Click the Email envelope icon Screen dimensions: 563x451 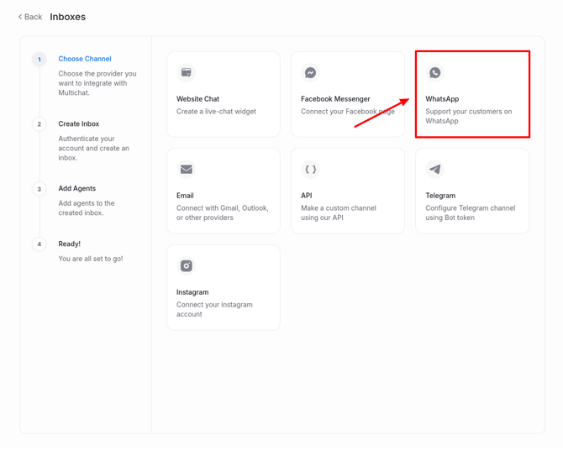pos(187,170)
